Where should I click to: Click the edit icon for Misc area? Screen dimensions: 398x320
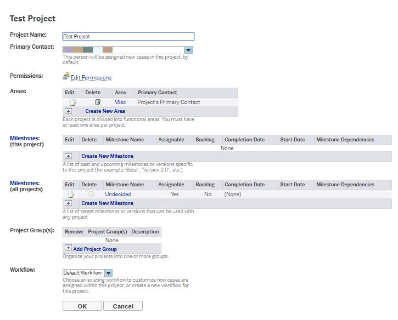[72, 102]
